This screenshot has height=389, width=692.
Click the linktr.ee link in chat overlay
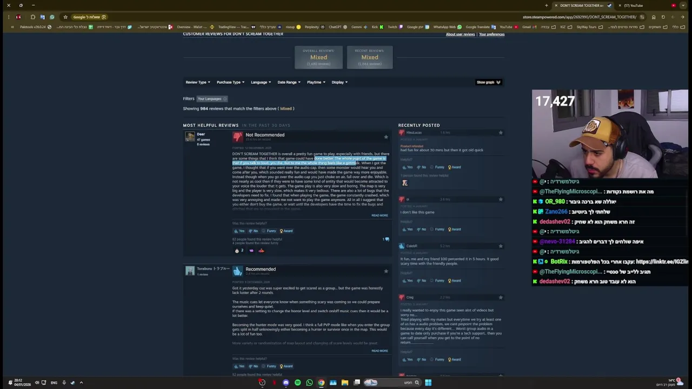[x=662, y=261]
